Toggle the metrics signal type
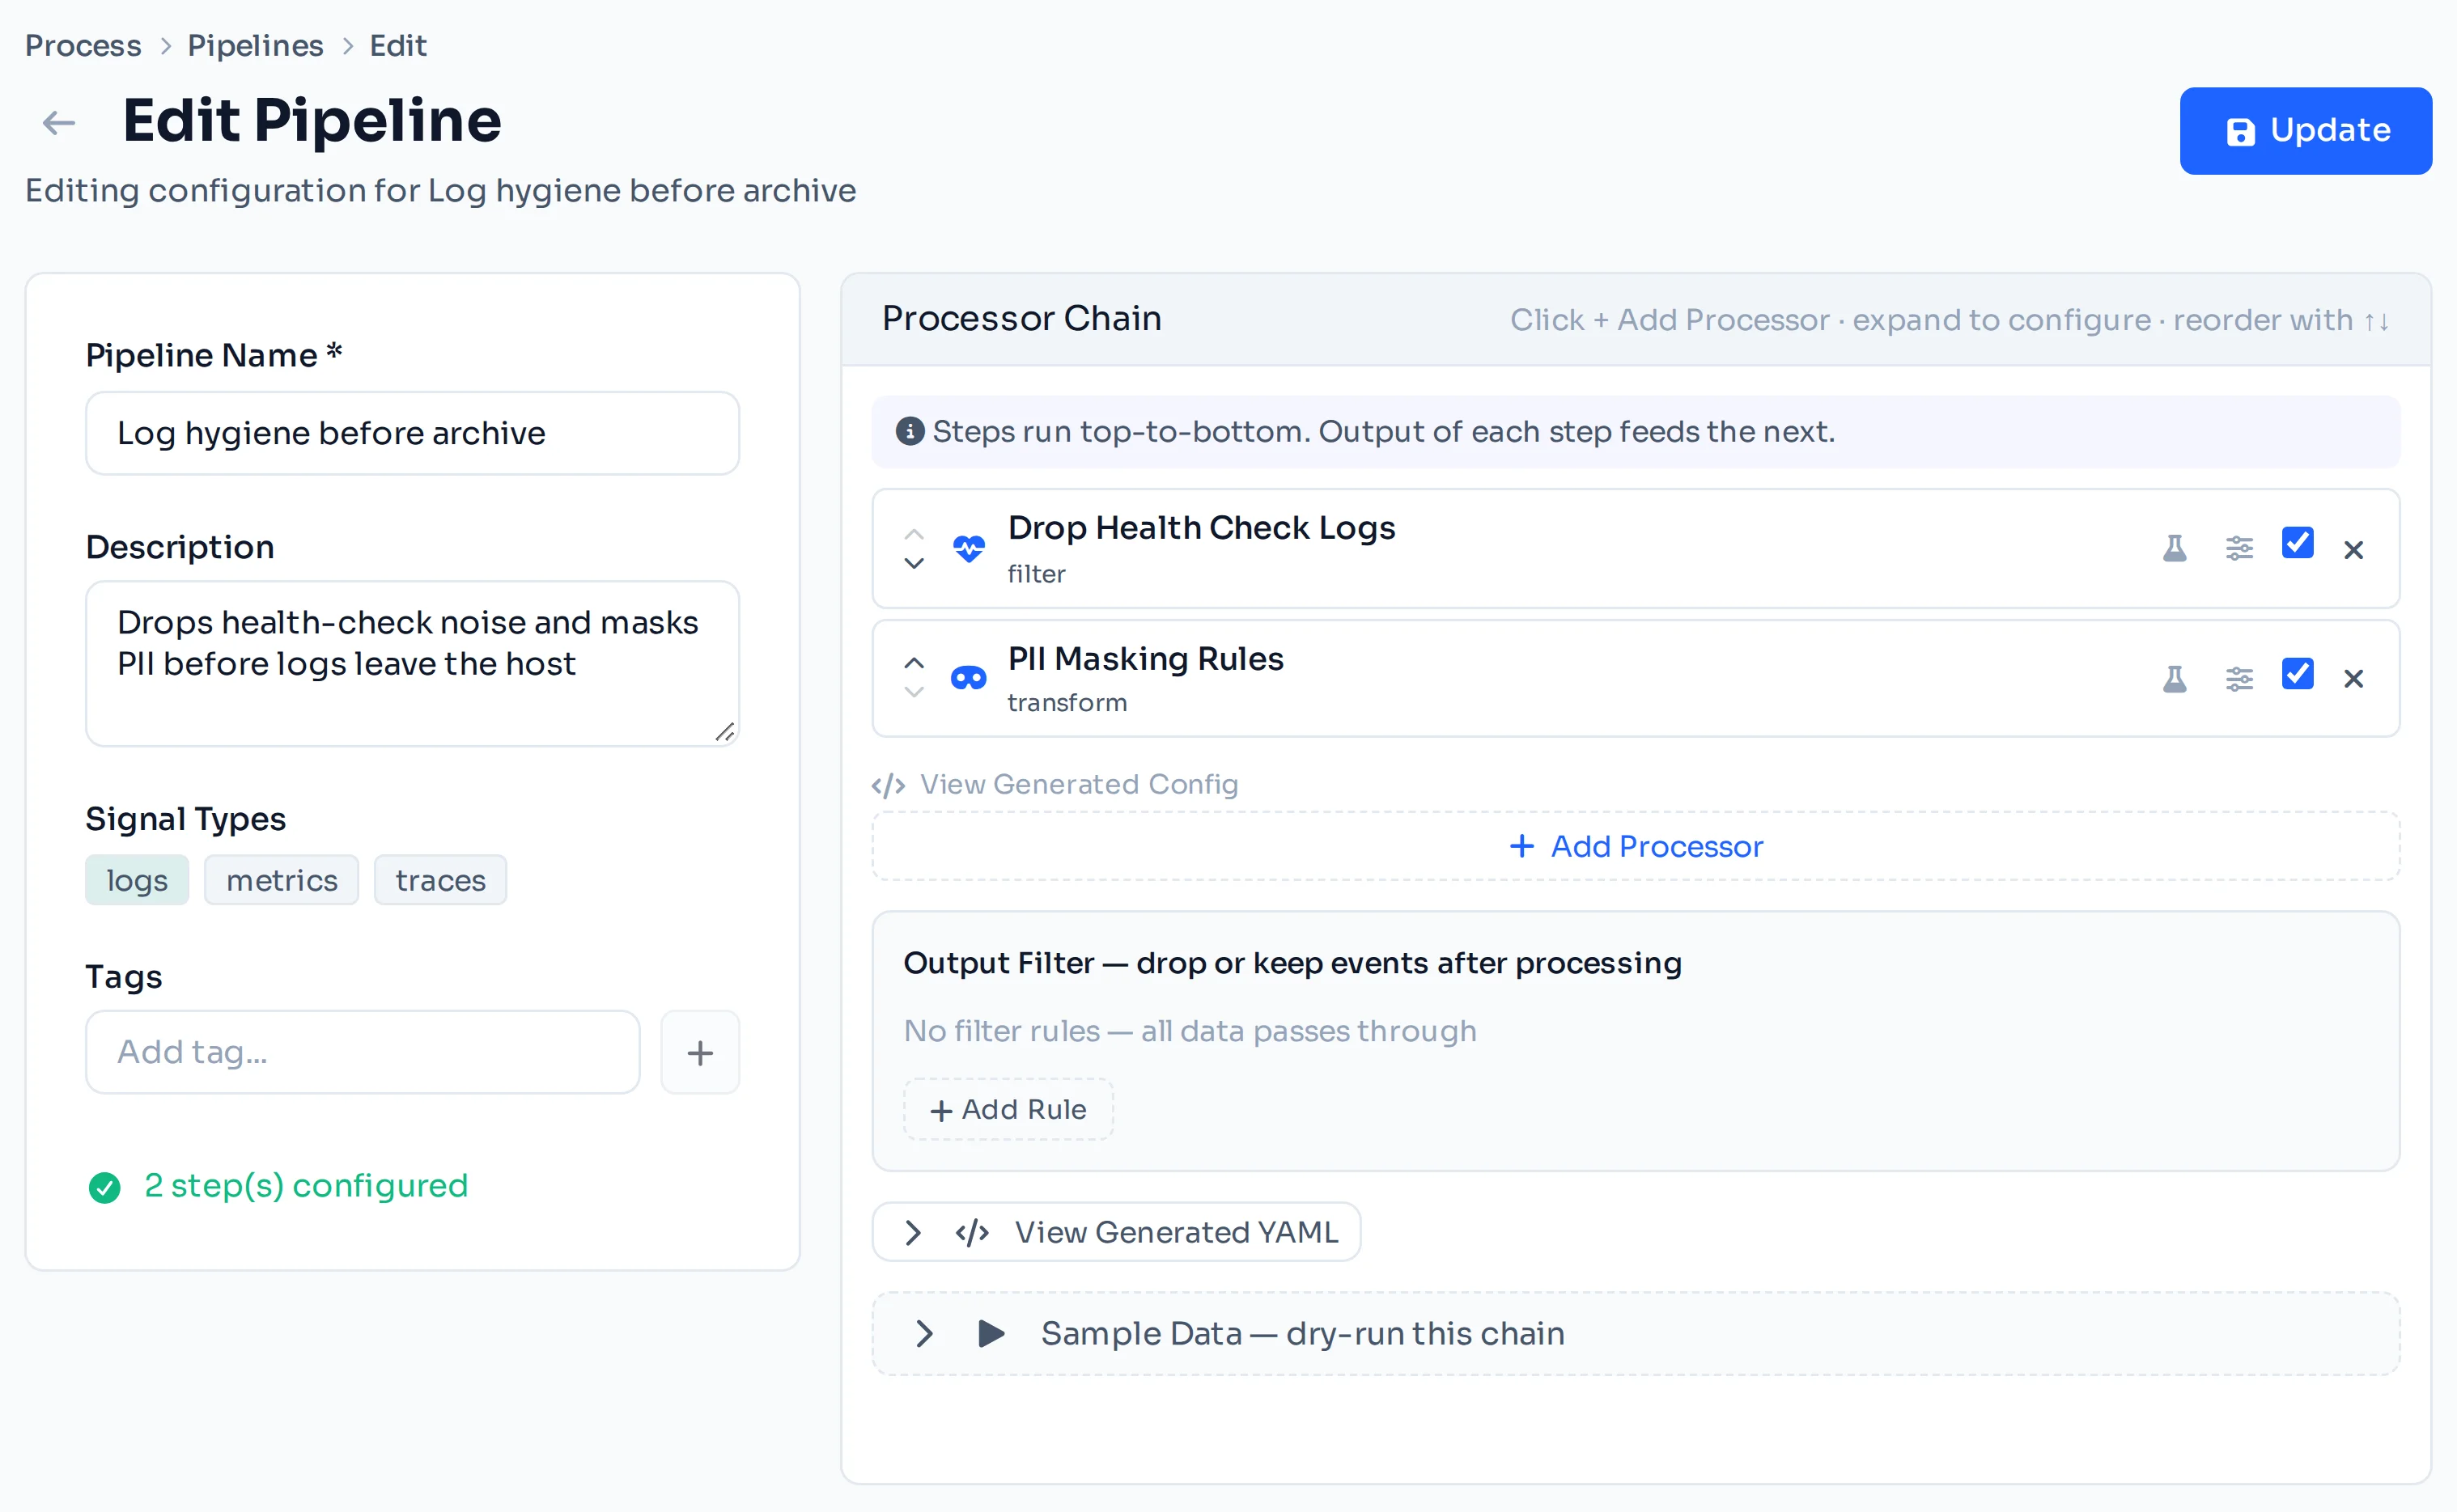2457x1512 pixels. pos(281,881)
